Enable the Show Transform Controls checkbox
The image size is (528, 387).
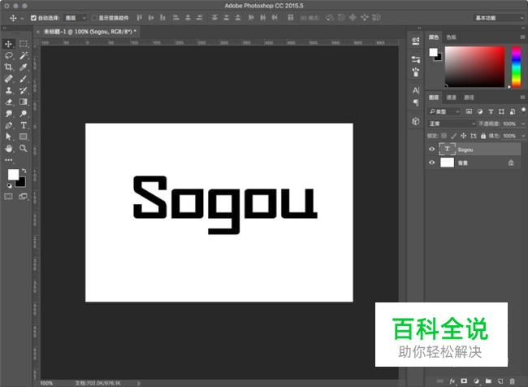94,18
